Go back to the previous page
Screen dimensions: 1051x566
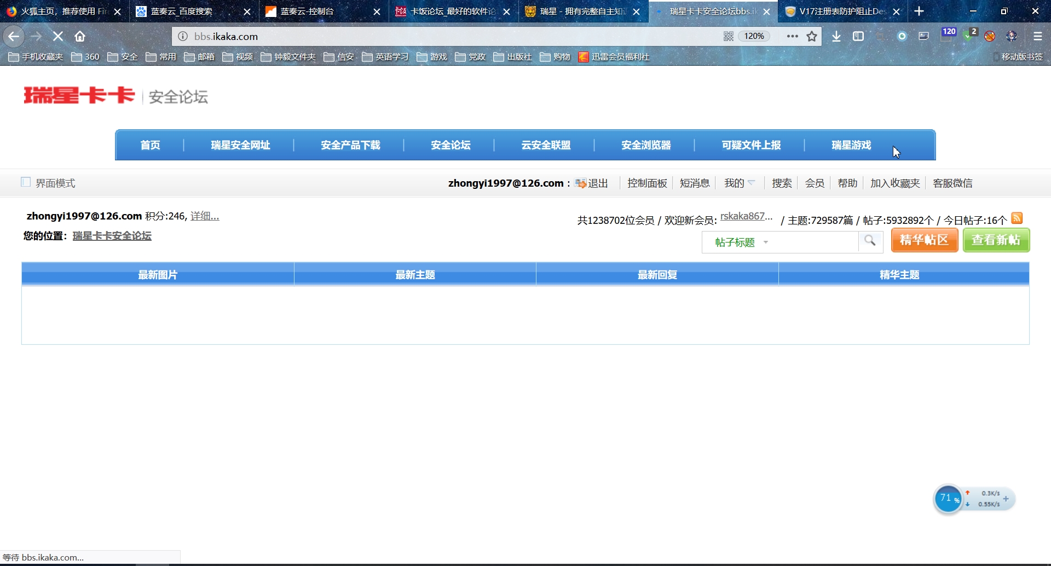[14, 36]
